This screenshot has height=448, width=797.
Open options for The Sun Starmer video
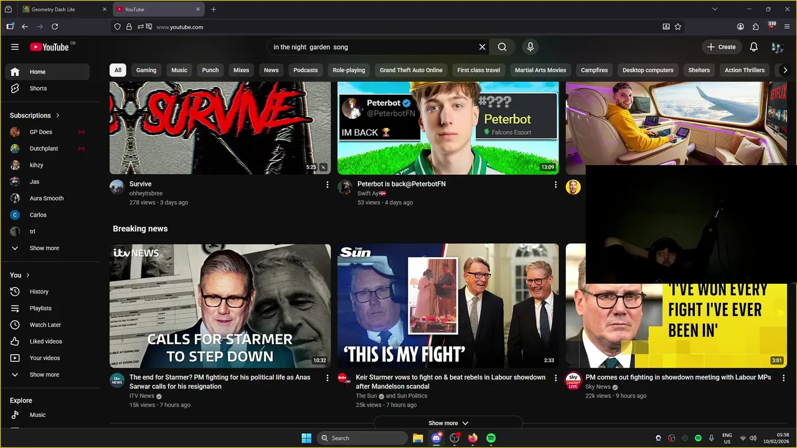click(555, 378)
